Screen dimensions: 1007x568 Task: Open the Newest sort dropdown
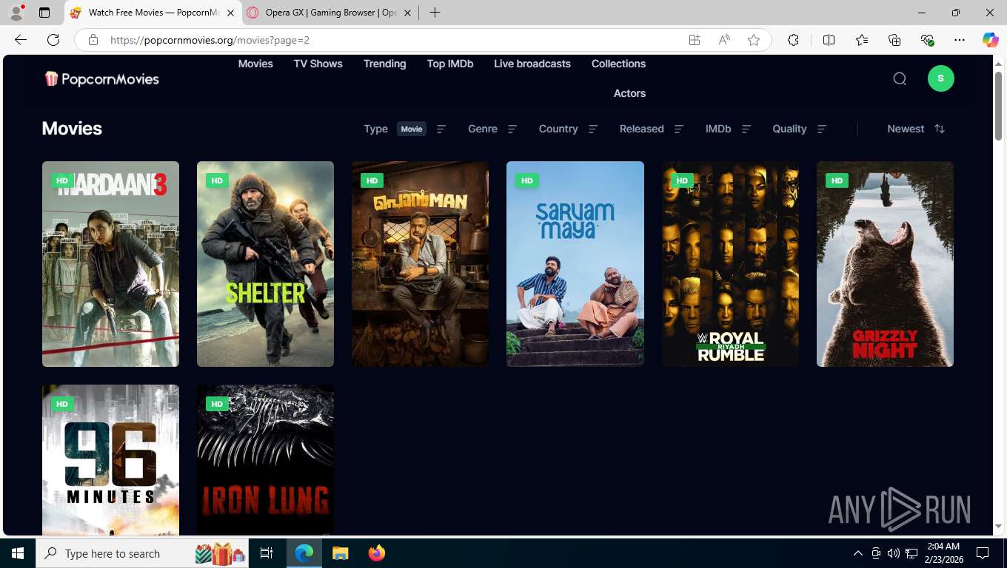[x=916, y=129]
